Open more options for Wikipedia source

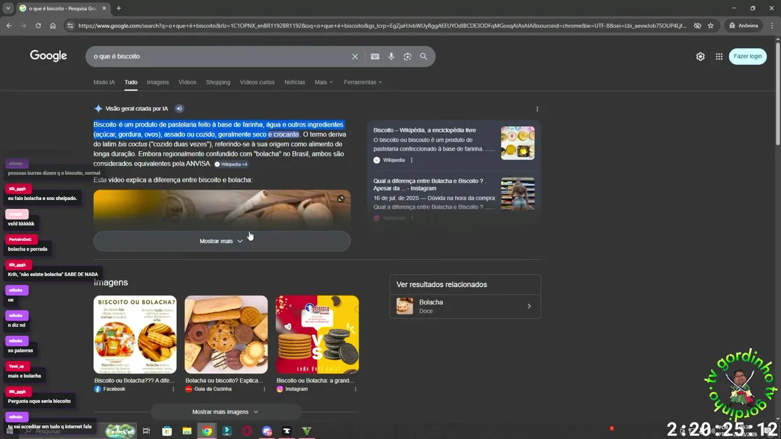pos(412,160)
